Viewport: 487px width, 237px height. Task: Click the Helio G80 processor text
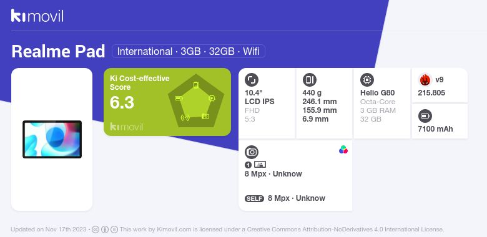coord(377,93)
